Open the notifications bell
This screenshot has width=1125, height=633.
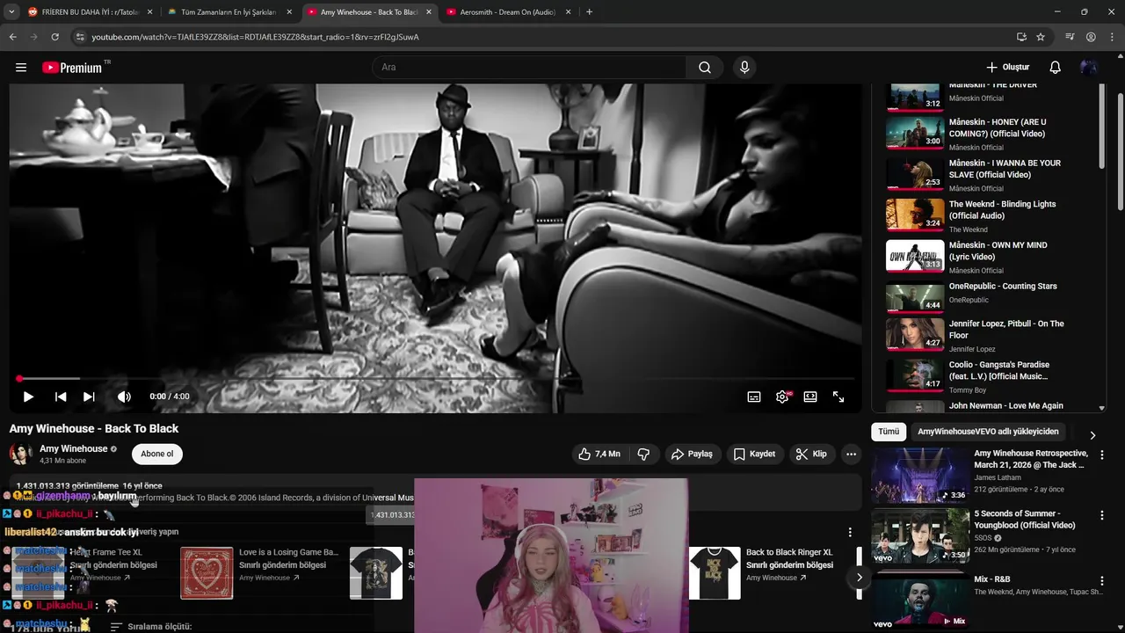(1056, 68)
